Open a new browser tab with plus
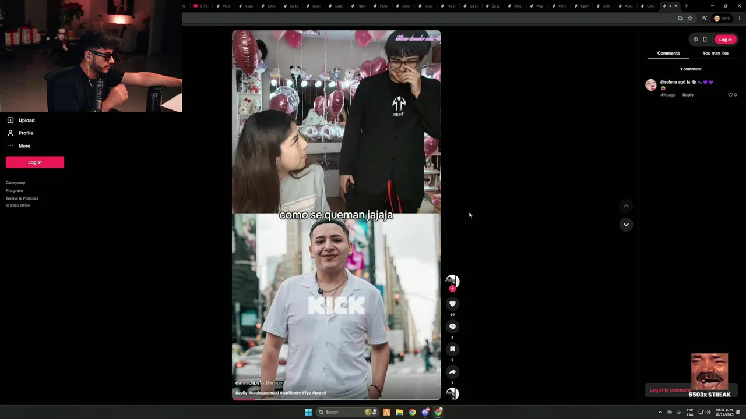746x419 pixels. pos(686,6)
